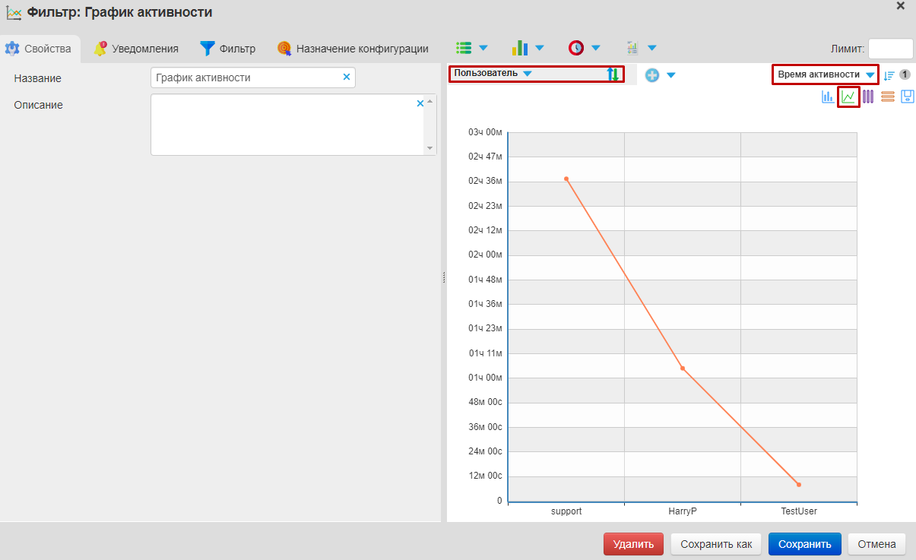
Task: Select the orange horizontal bars view
Action: pyautogui.click(x=887, y=97)
